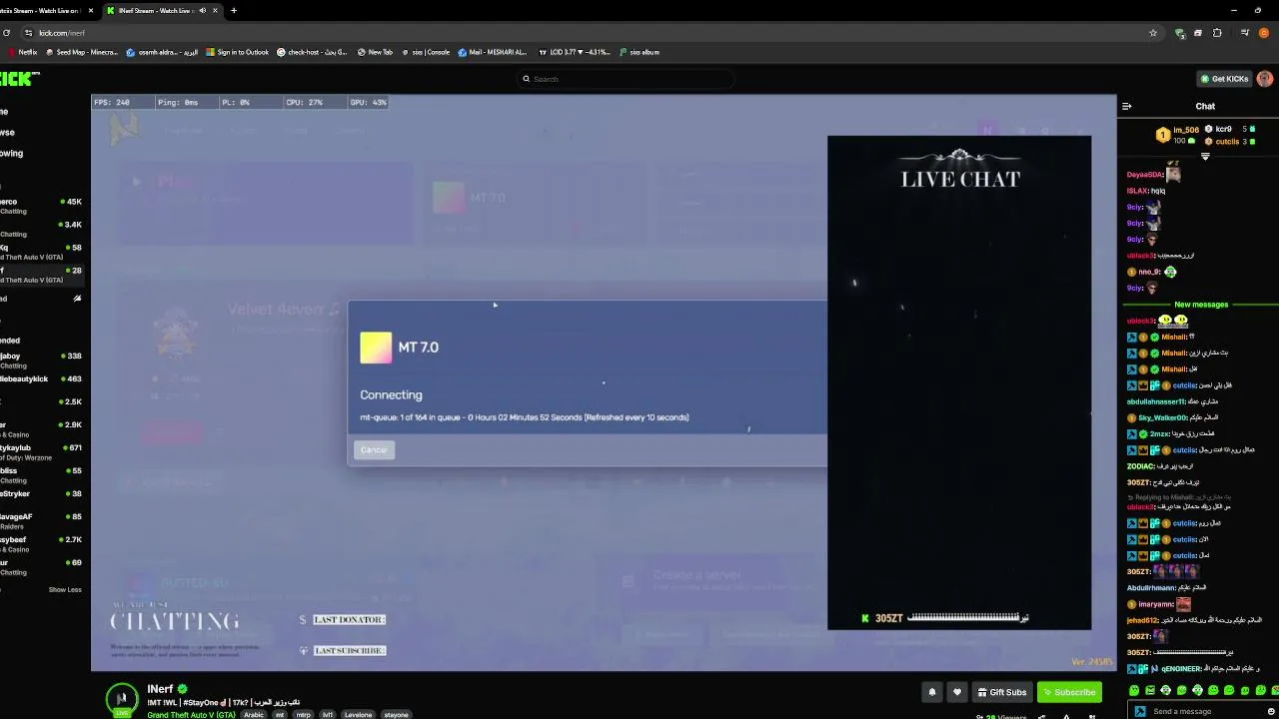Select the stayone stream tag
The image size is (1279, 719).
click(x=396, y=715)
